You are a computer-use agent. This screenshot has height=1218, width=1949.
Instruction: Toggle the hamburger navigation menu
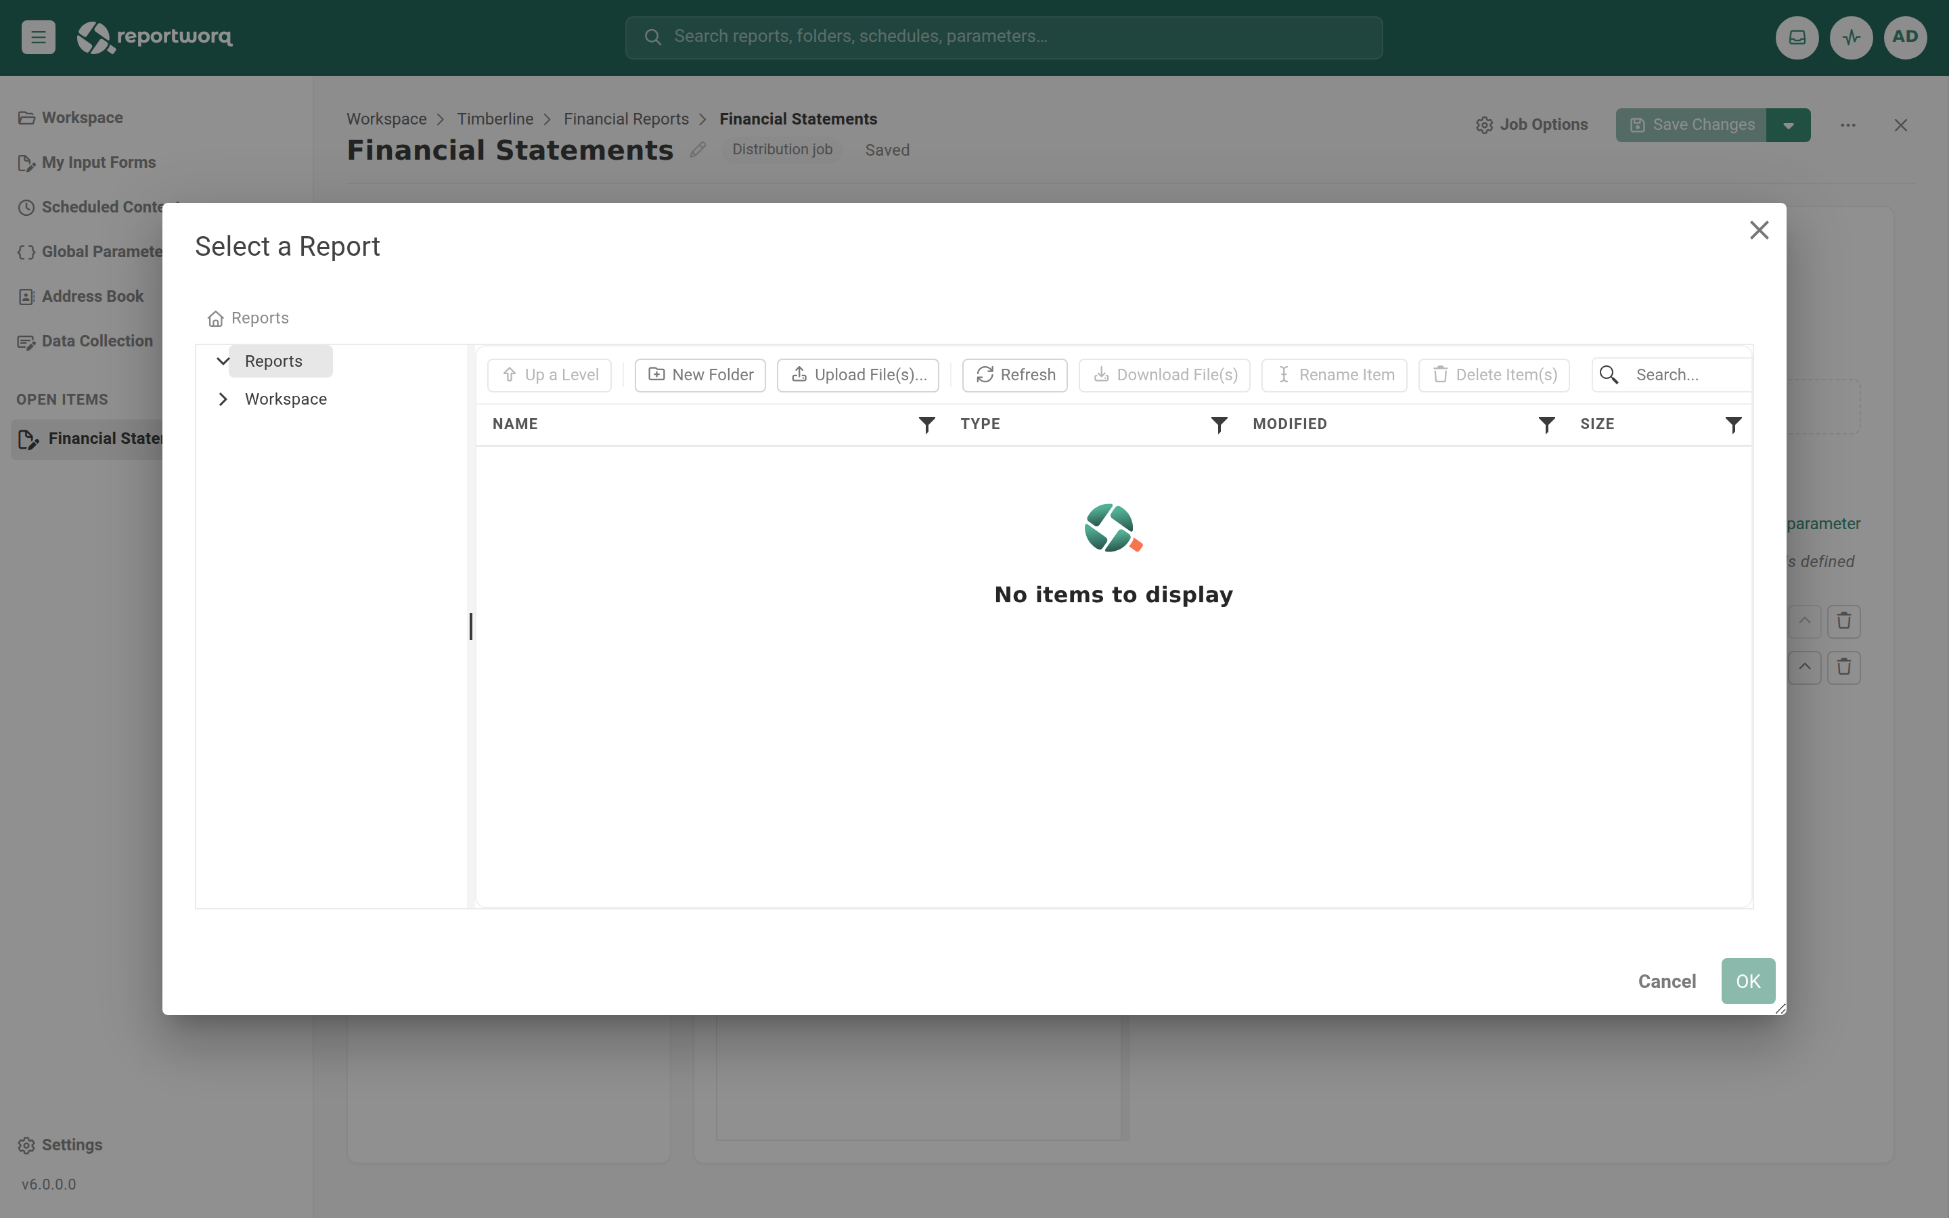[38, 37]
